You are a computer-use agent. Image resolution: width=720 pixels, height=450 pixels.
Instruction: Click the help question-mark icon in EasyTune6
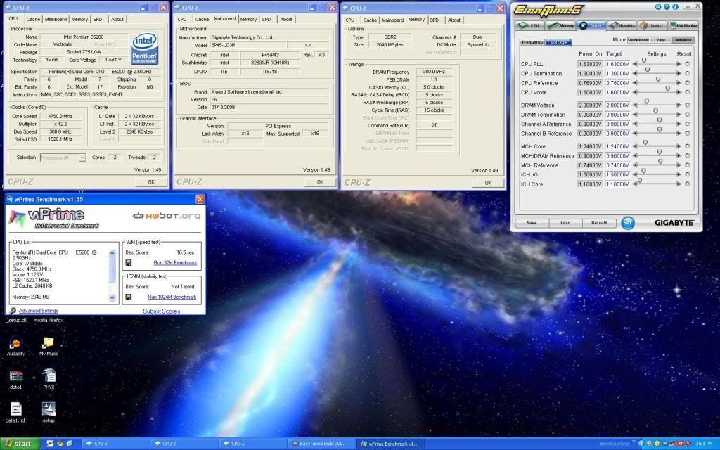point(667,6)
